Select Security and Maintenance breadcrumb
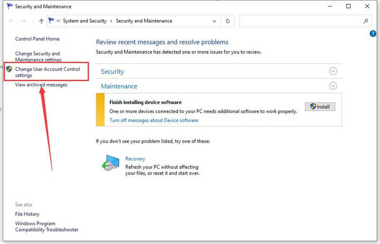The height and width of the screenshot is (244, 380). pyautogui.click(x=144, y=21)
